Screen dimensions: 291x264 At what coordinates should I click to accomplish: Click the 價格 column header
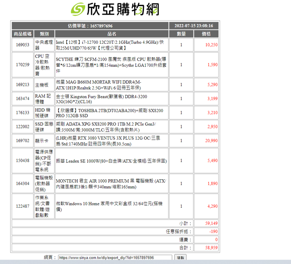coord(206,34)
